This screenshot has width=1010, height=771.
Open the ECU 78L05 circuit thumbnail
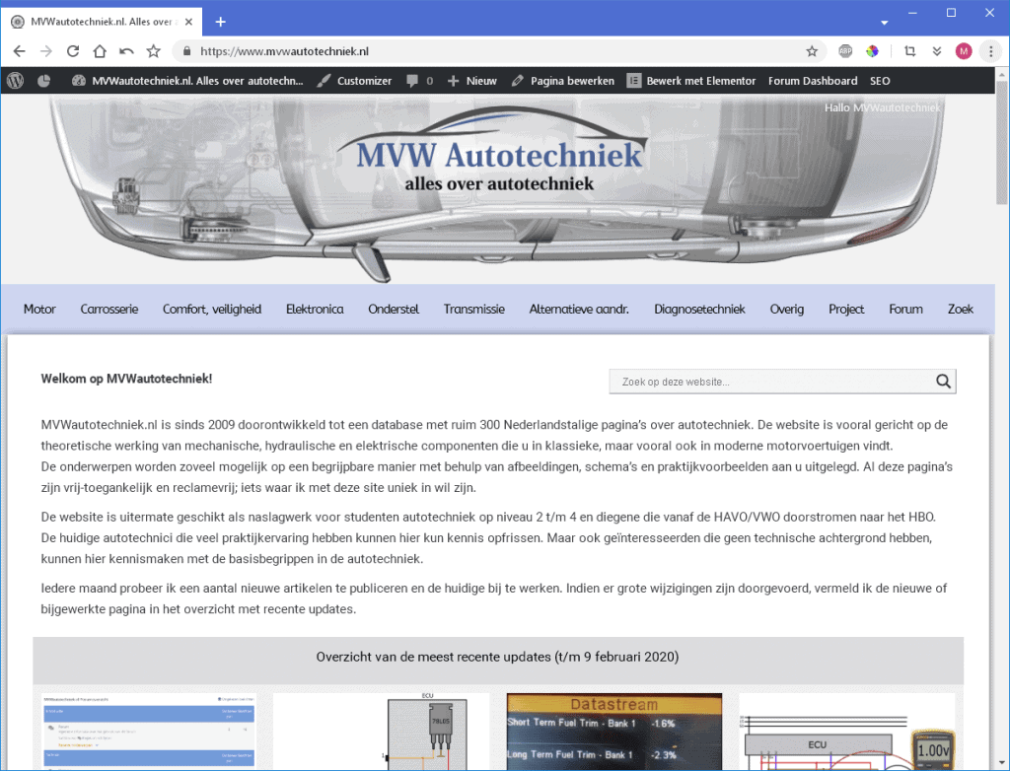(382, 731)
